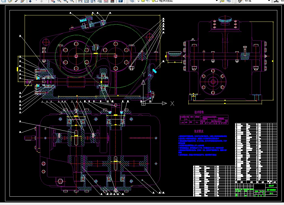Select the hatched key on the side view shaft
Screen dimensions: 284x205
[x=175, y=54]
